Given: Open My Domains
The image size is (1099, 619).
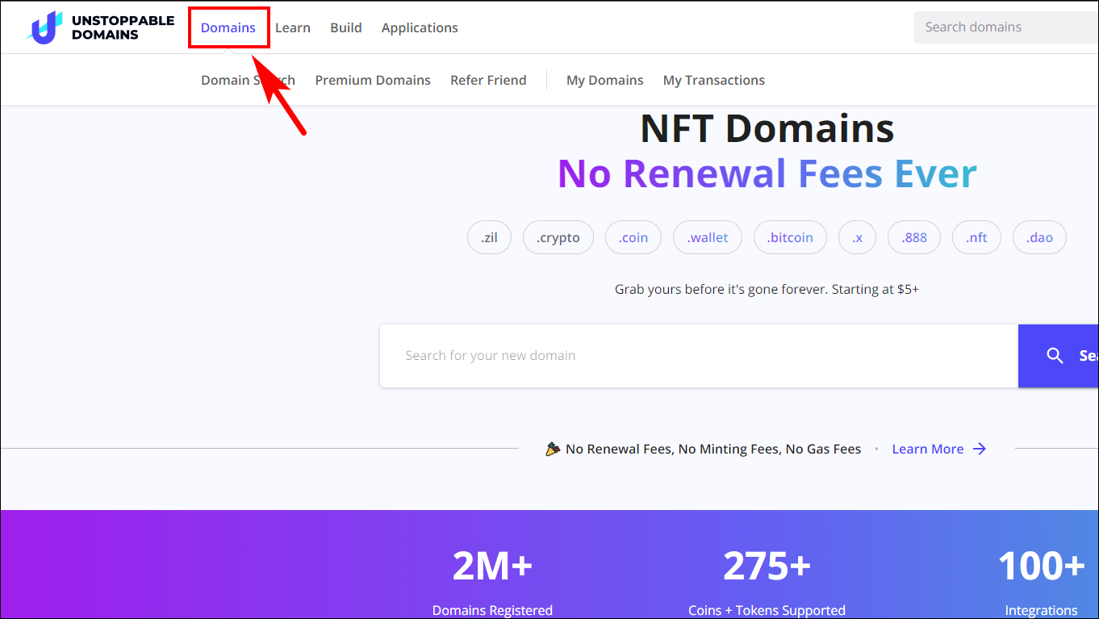Looking at the screenshot, I should (605, 80).
